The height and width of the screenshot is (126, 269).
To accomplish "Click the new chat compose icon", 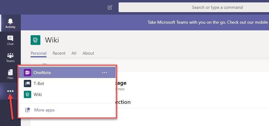I will [x=110, y=7].
